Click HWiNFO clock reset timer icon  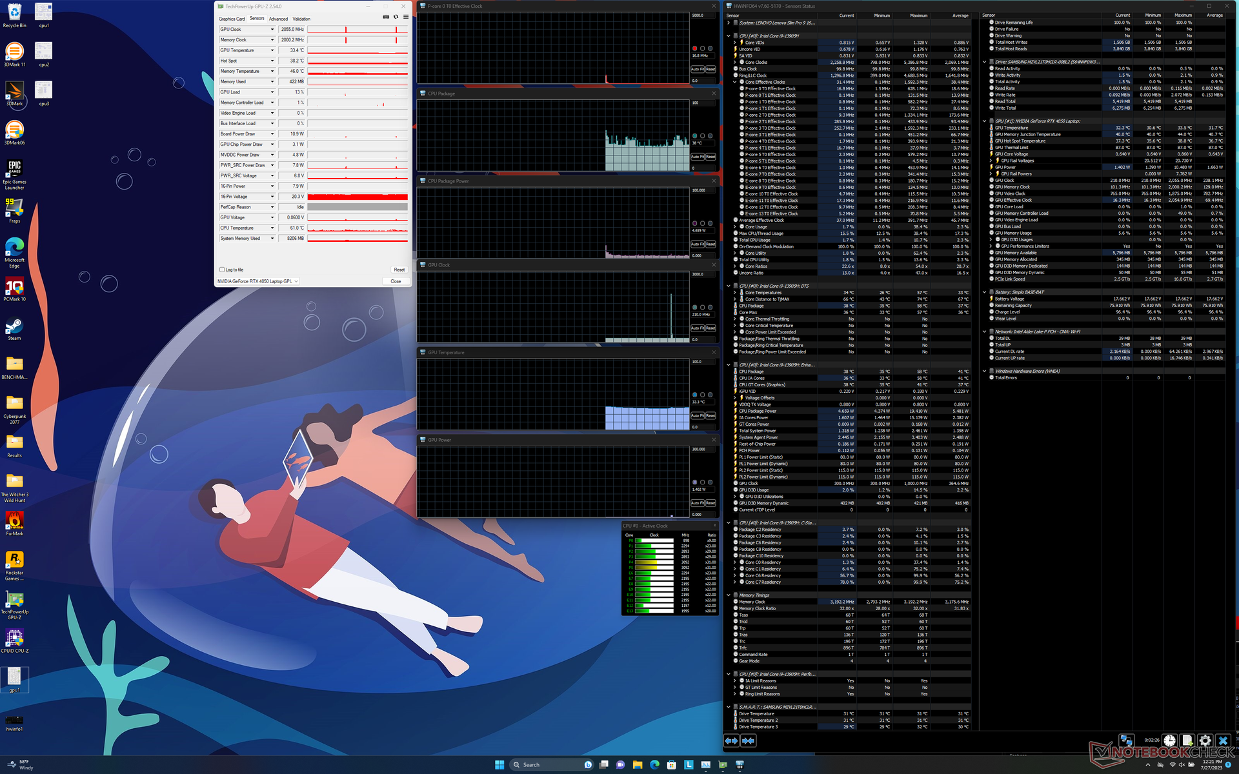1170,740
